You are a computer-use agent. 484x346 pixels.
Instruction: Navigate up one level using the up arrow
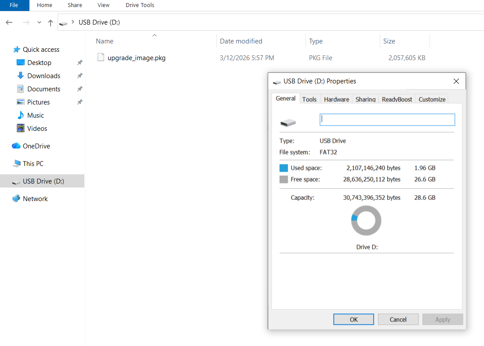(x=51, y=22)
